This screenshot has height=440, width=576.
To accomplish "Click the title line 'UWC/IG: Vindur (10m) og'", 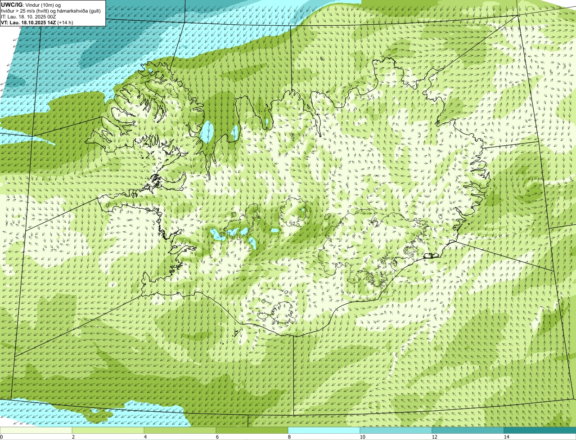I will [31, 4].
